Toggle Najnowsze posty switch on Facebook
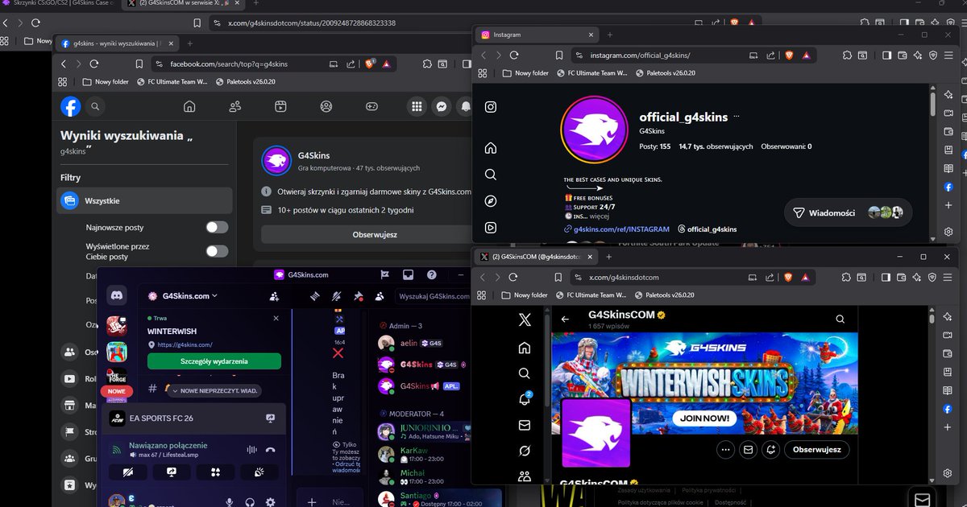This screenshot has width=967, height=507. 217,227
